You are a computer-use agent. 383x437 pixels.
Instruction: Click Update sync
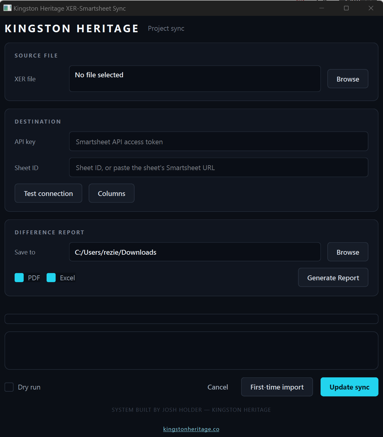coord(350,387)
